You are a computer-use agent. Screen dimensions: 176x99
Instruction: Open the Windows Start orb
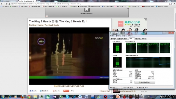click(x=3, y=97)
